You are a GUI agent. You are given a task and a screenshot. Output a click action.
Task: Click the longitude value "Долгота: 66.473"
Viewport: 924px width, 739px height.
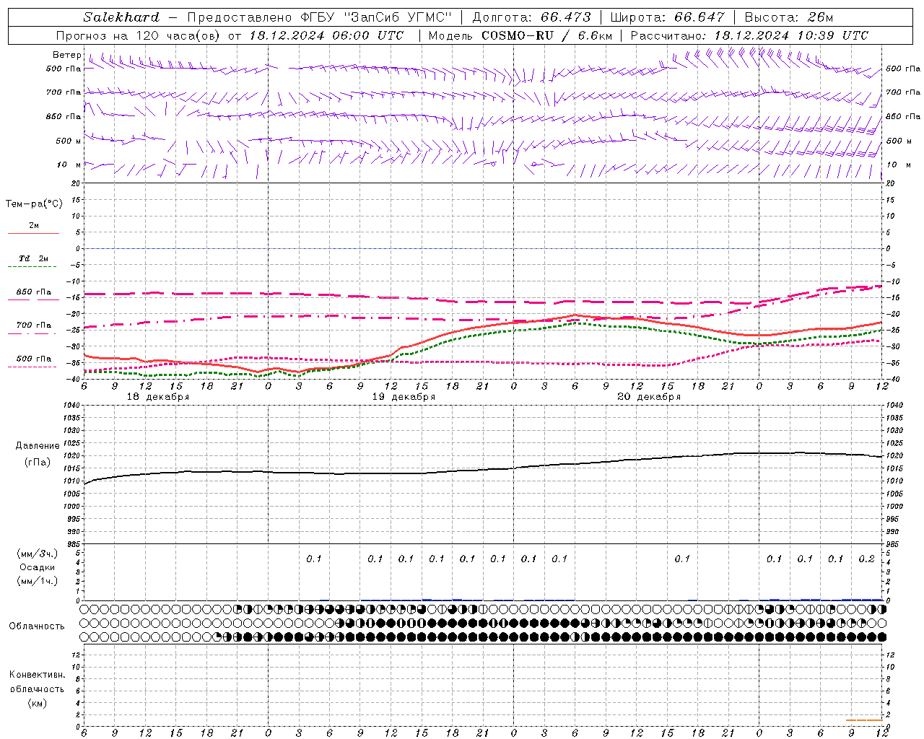click(x=531, y=17)
